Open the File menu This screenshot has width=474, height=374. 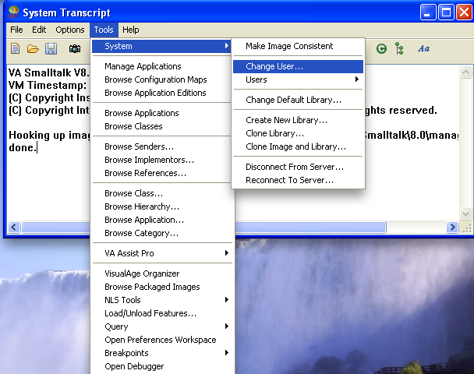(x=16, y=30)
